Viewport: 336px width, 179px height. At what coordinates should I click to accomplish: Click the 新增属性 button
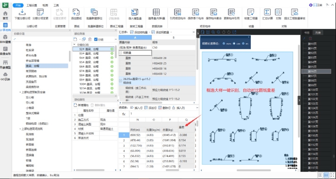(82, 106)
